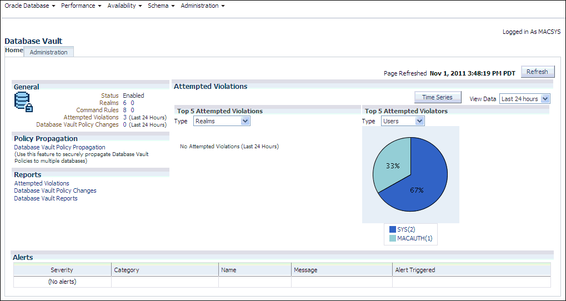Click the Command Rules count 8 link
This screenshot has height=301, width=566.
point(124,110)
